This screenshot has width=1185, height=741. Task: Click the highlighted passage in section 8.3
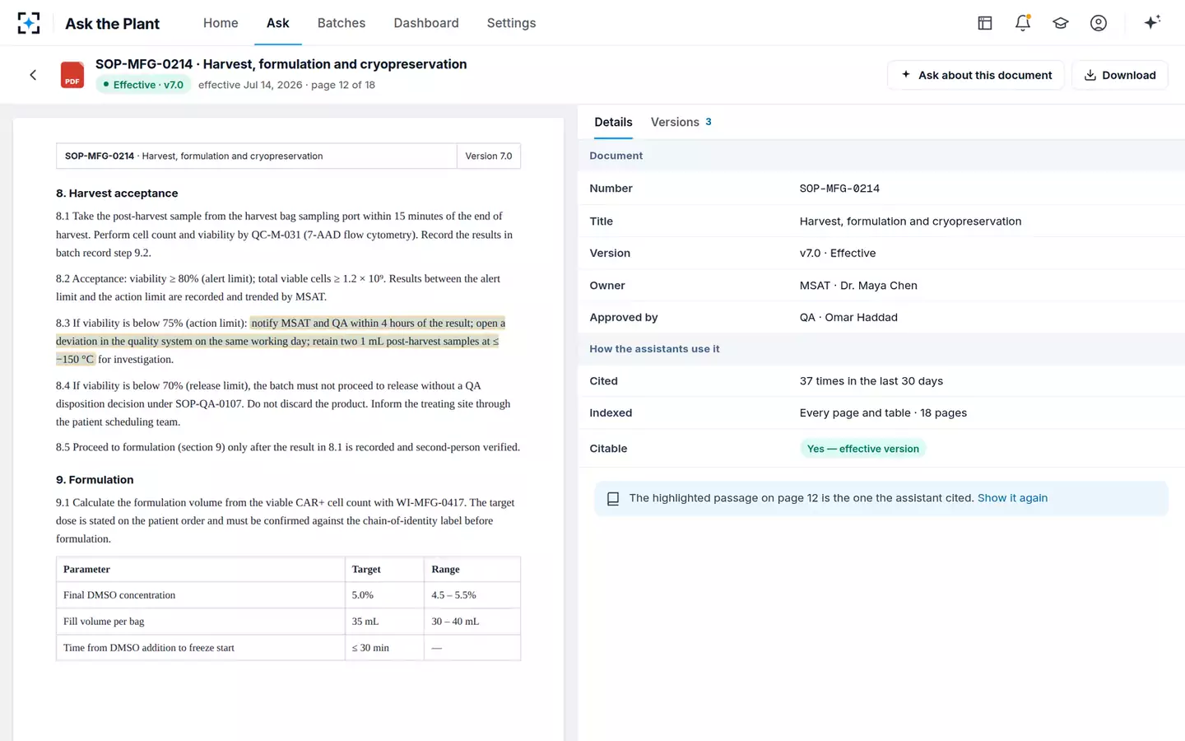[x=280, y=341]
